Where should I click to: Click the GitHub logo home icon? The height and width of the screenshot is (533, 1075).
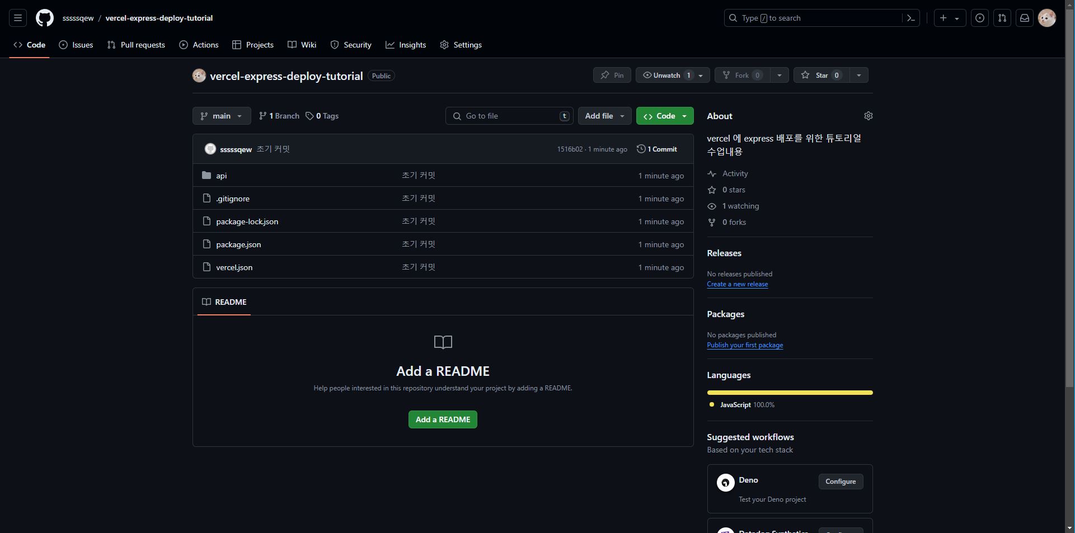pos(45,18)
